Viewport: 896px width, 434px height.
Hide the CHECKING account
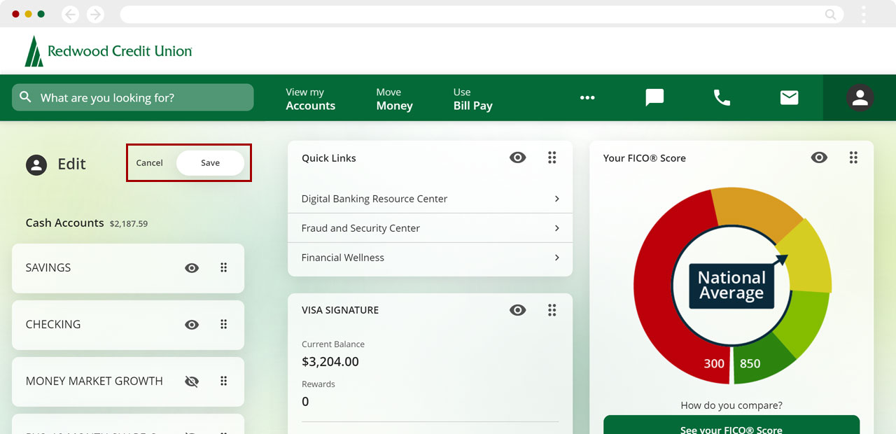click(x=192, y=325)
